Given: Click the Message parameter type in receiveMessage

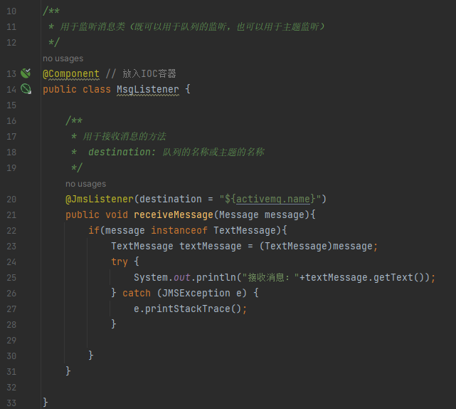Looking at the screenshot, I should (x=238, y=214).
